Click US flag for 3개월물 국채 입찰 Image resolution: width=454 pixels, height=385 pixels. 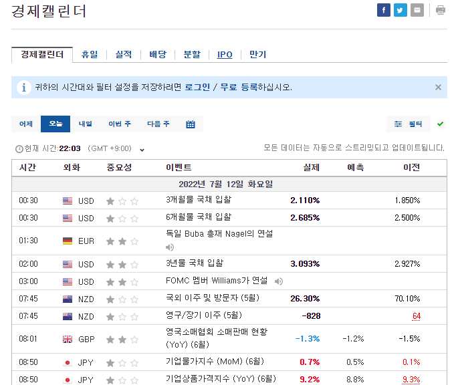tap(68, 201)
